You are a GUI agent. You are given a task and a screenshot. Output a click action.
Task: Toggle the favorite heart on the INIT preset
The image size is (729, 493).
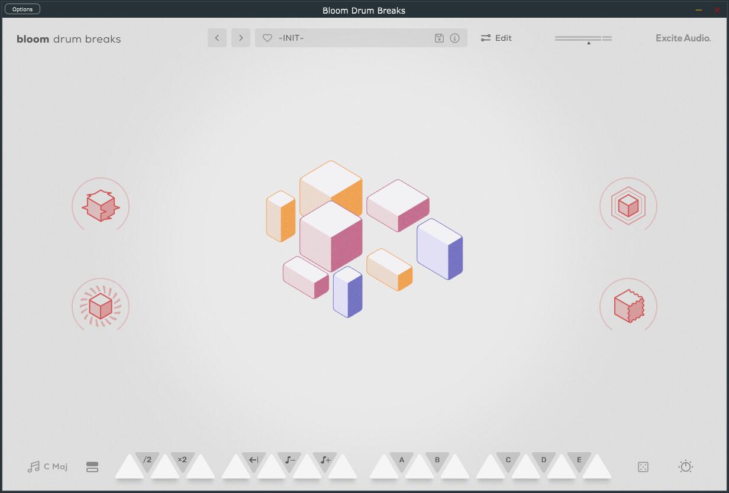pyautogui.click(x=269, y=37)
